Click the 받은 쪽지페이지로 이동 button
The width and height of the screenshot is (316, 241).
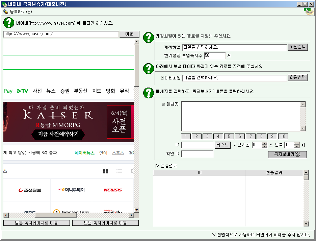click(x=36, y=223)
